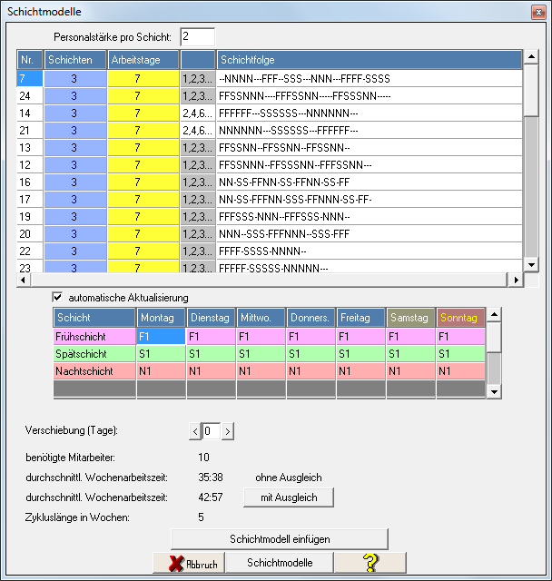Click the Schichtfolge column header
This screenshot has height=581, width=552.
(x=370, y=60)
